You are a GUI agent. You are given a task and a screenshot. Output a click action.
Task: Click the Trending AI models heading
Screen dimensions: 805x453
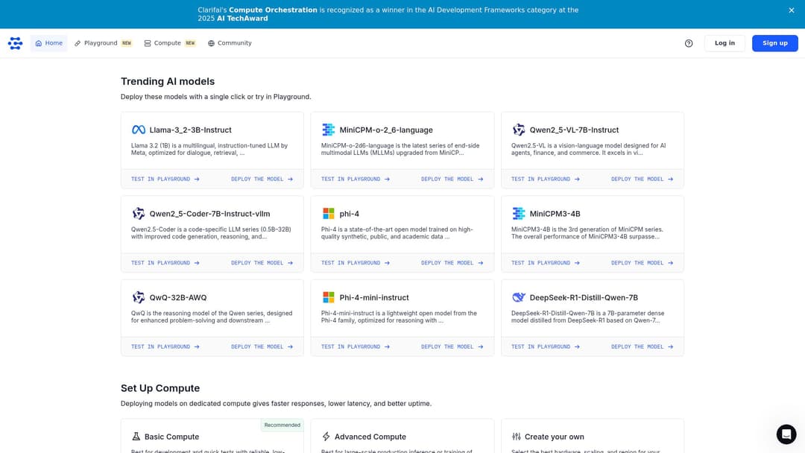168,81
